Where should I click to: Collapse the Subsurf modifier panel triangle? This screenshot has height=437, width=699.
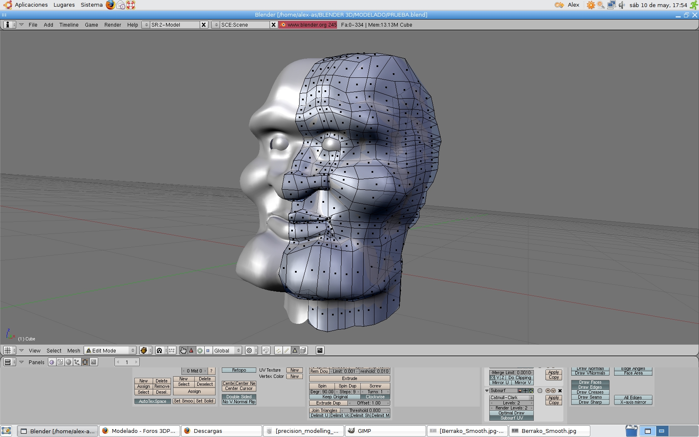[x=487, y=391]
